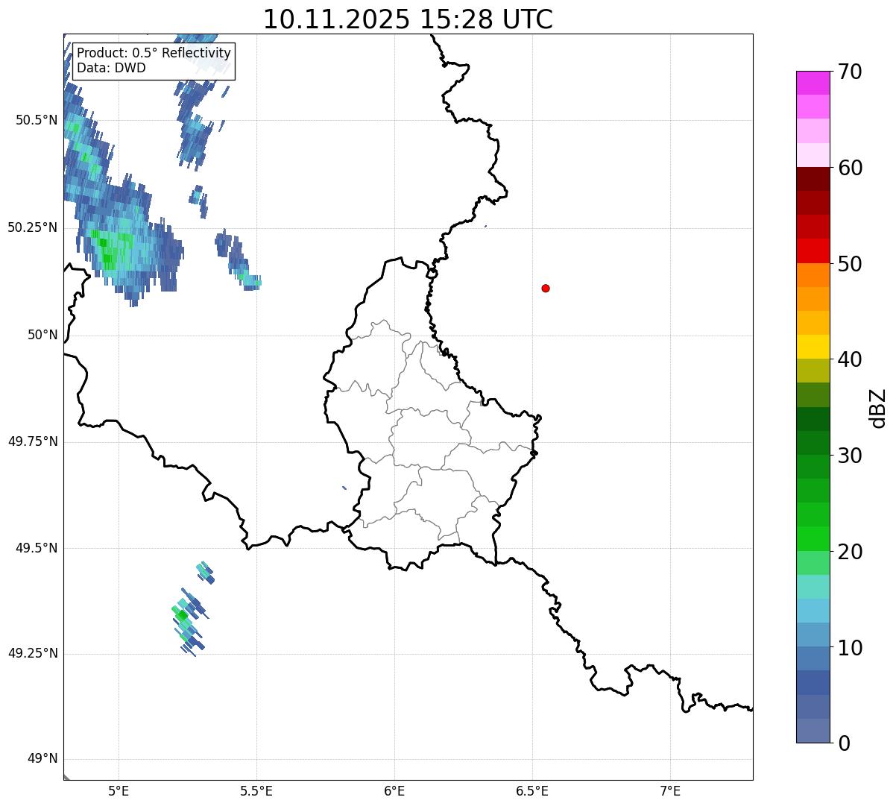Viewport: 896px width, 806px height.
Task: Click the longitude label 6.5°E
Action: (532, 790)
